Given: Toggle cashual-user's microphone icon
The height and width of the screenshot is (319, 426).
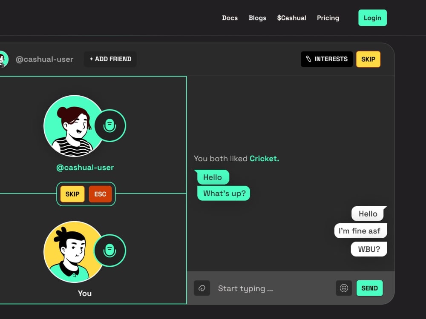Looking at the screenshot, I should (x=110, y=125).
